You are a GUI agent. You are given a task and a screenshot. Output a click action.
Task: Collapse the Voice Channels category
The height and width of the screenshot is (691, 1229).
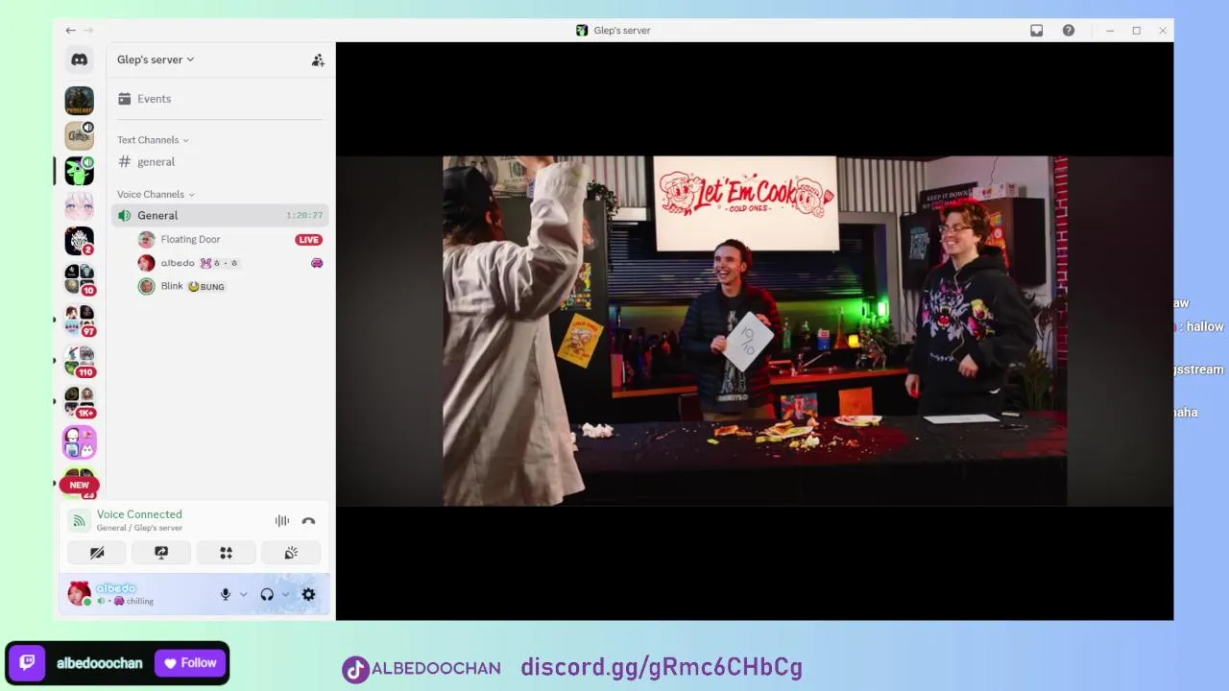pos(156,194)
